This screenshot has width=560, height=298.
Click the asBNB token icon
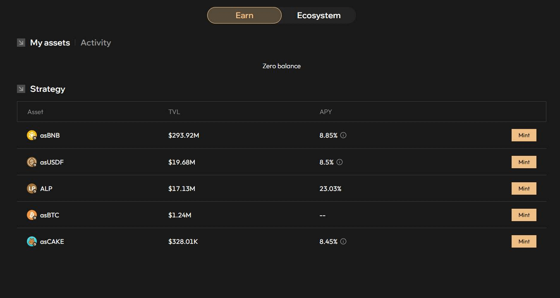coord(32,135)
